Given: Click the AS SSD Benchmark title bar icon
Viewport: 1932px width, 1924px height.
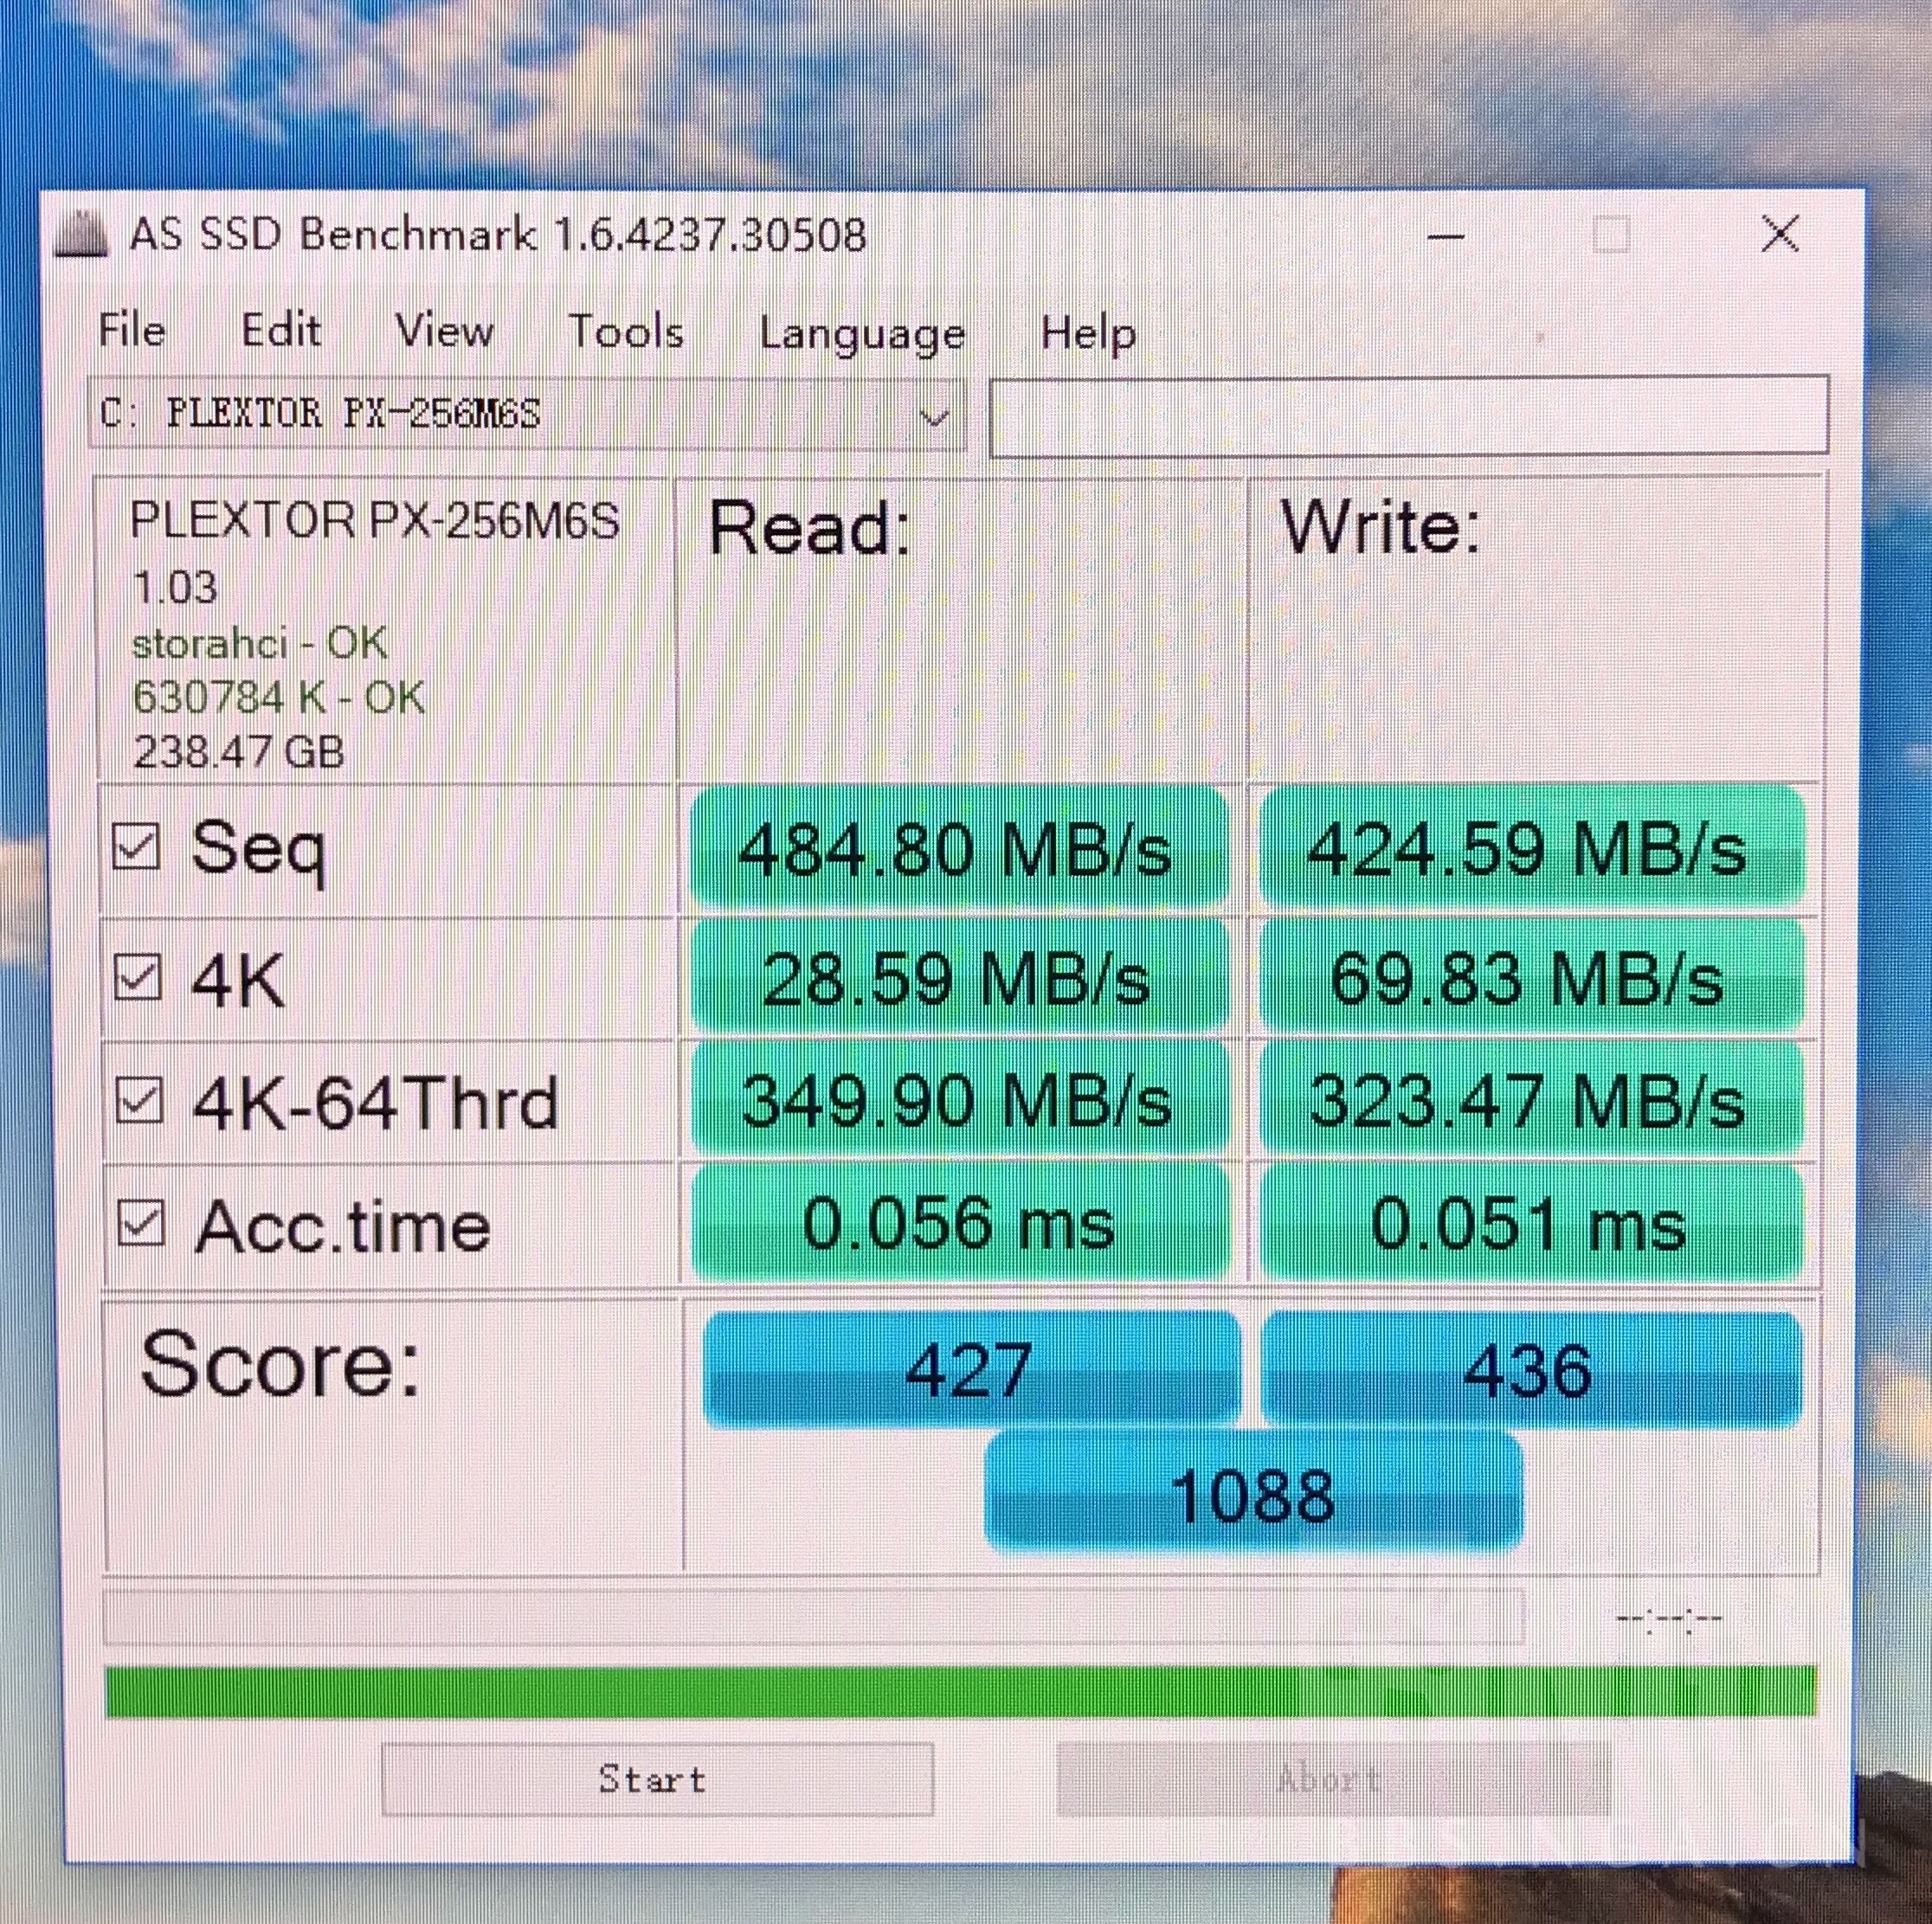Looking at the screenshot, I should [81, 237].
